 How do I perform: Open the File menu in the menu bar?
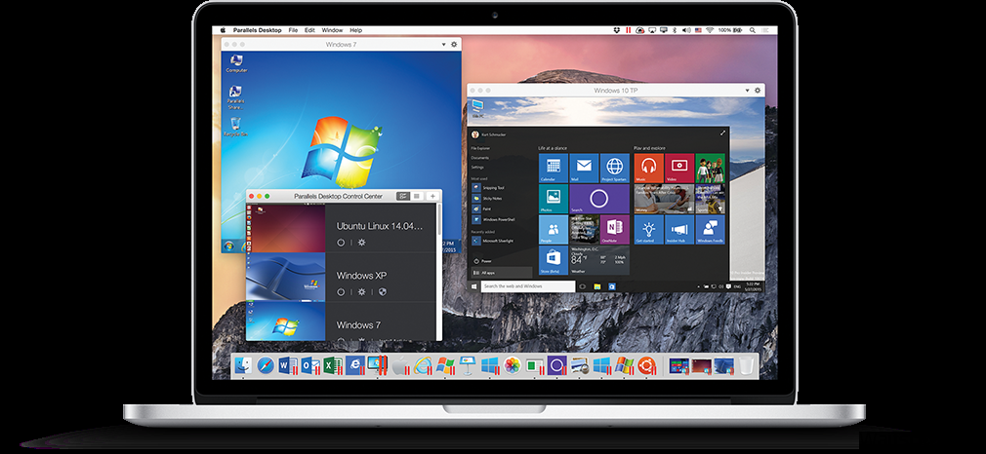(x=292, y=30)
